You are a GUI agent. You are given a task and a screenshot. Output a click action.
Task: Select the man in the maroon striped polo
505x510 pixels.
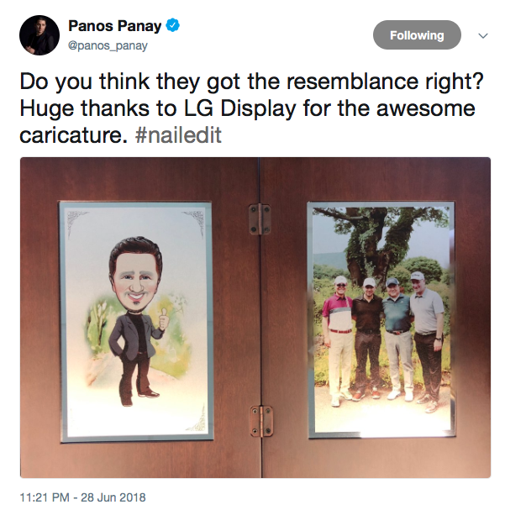pyautogui.click(x=339, y=340)
